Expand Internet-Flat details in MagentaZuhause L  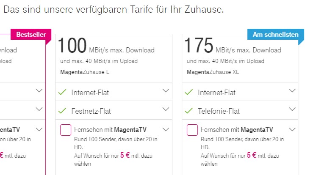coord(166,91)
